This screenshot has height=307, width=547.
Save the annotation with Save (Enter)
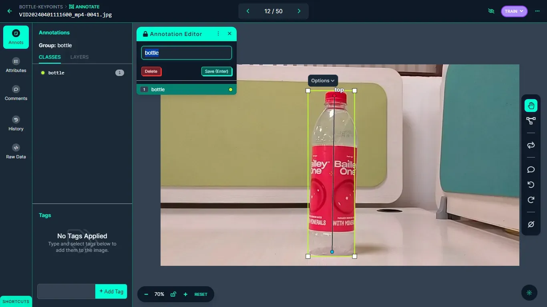click(217, 71)
